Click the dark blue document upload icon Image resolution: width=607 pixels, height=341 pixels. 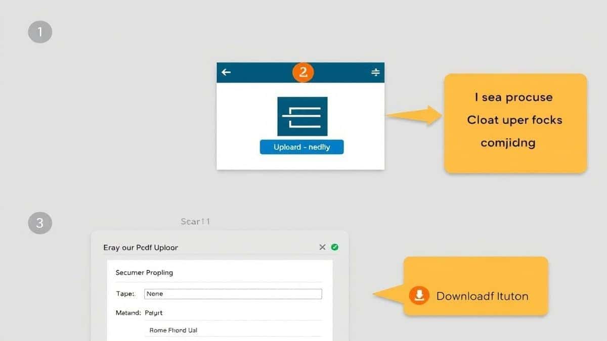302,116
